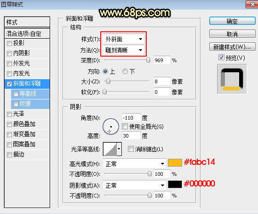Viewport: 258px width, 214px height.
Task: Enable the 渐变叠加 gradient overlay checkbox
Action: point(9,134)
